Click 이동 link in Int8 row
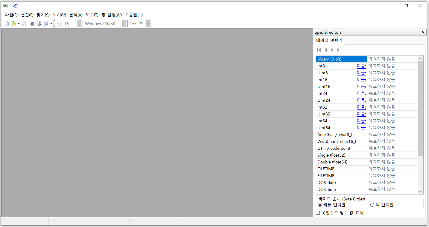 pos(361,66)
